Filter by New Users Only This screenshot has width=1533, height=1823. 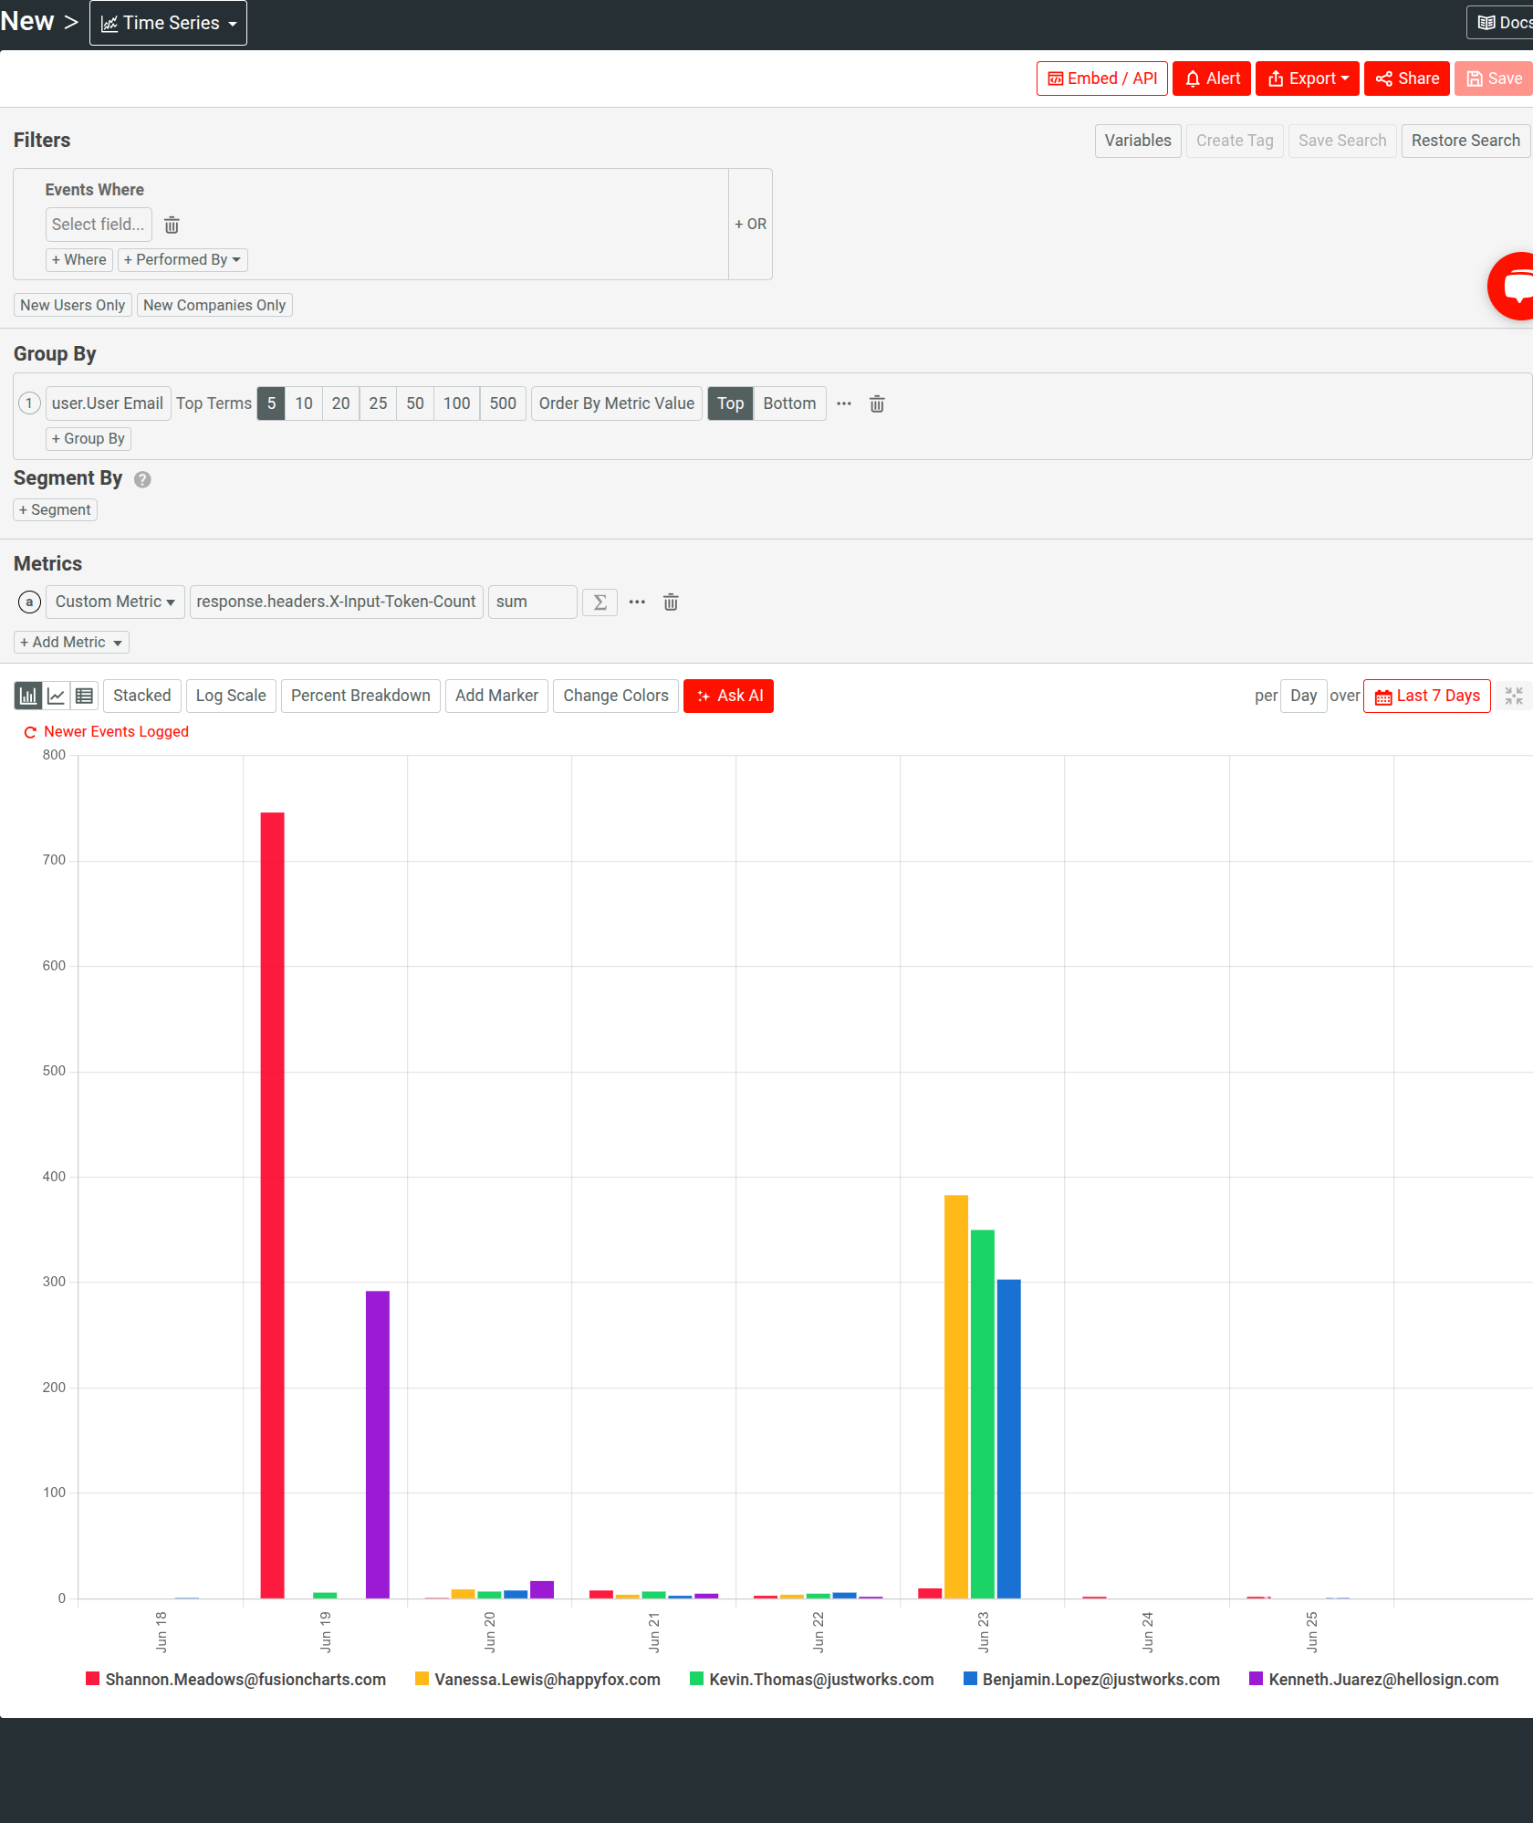(x=72, y=305)
